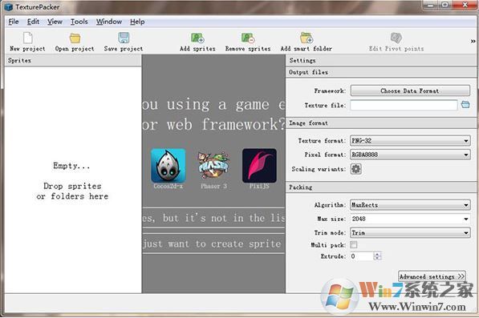Browse for texture file folder icon

(x=465, y=105)
